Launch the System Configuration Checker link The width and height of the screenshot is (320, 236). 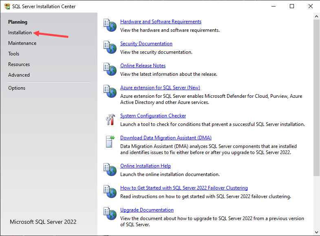pos(153,116)
